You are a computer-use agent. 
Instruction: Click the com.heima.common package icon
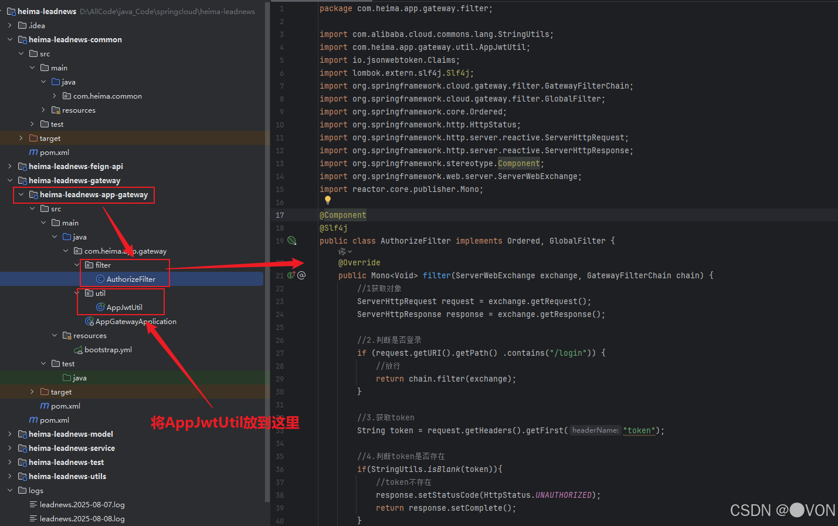tap(67, 96)
